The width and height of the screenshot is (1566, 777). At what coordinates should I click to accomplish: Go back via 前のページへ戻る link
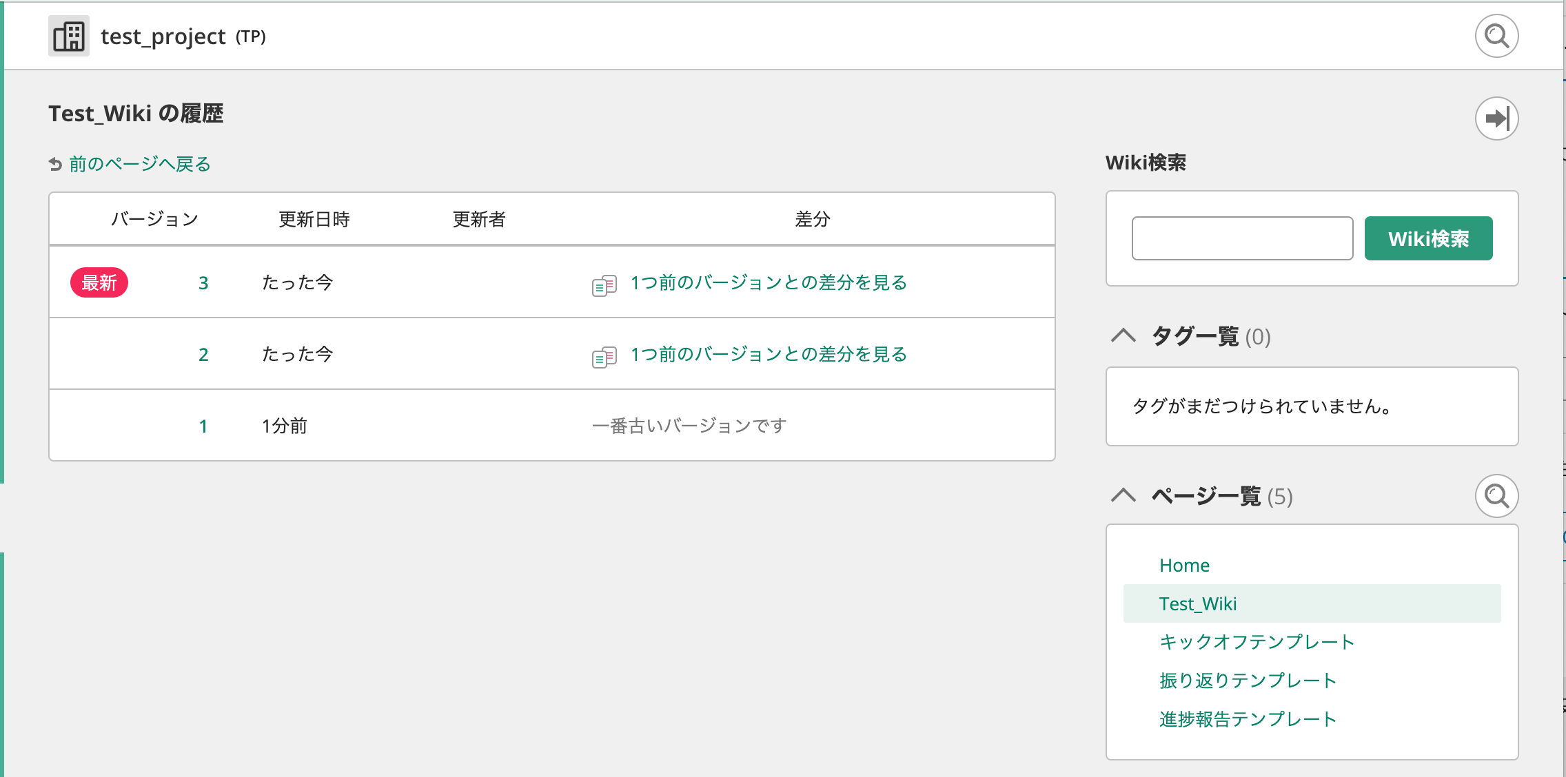tap(140, 164)
